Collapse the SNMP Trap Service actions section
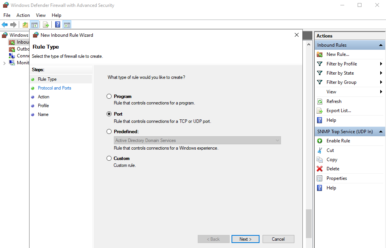 (x=381, y=132)
